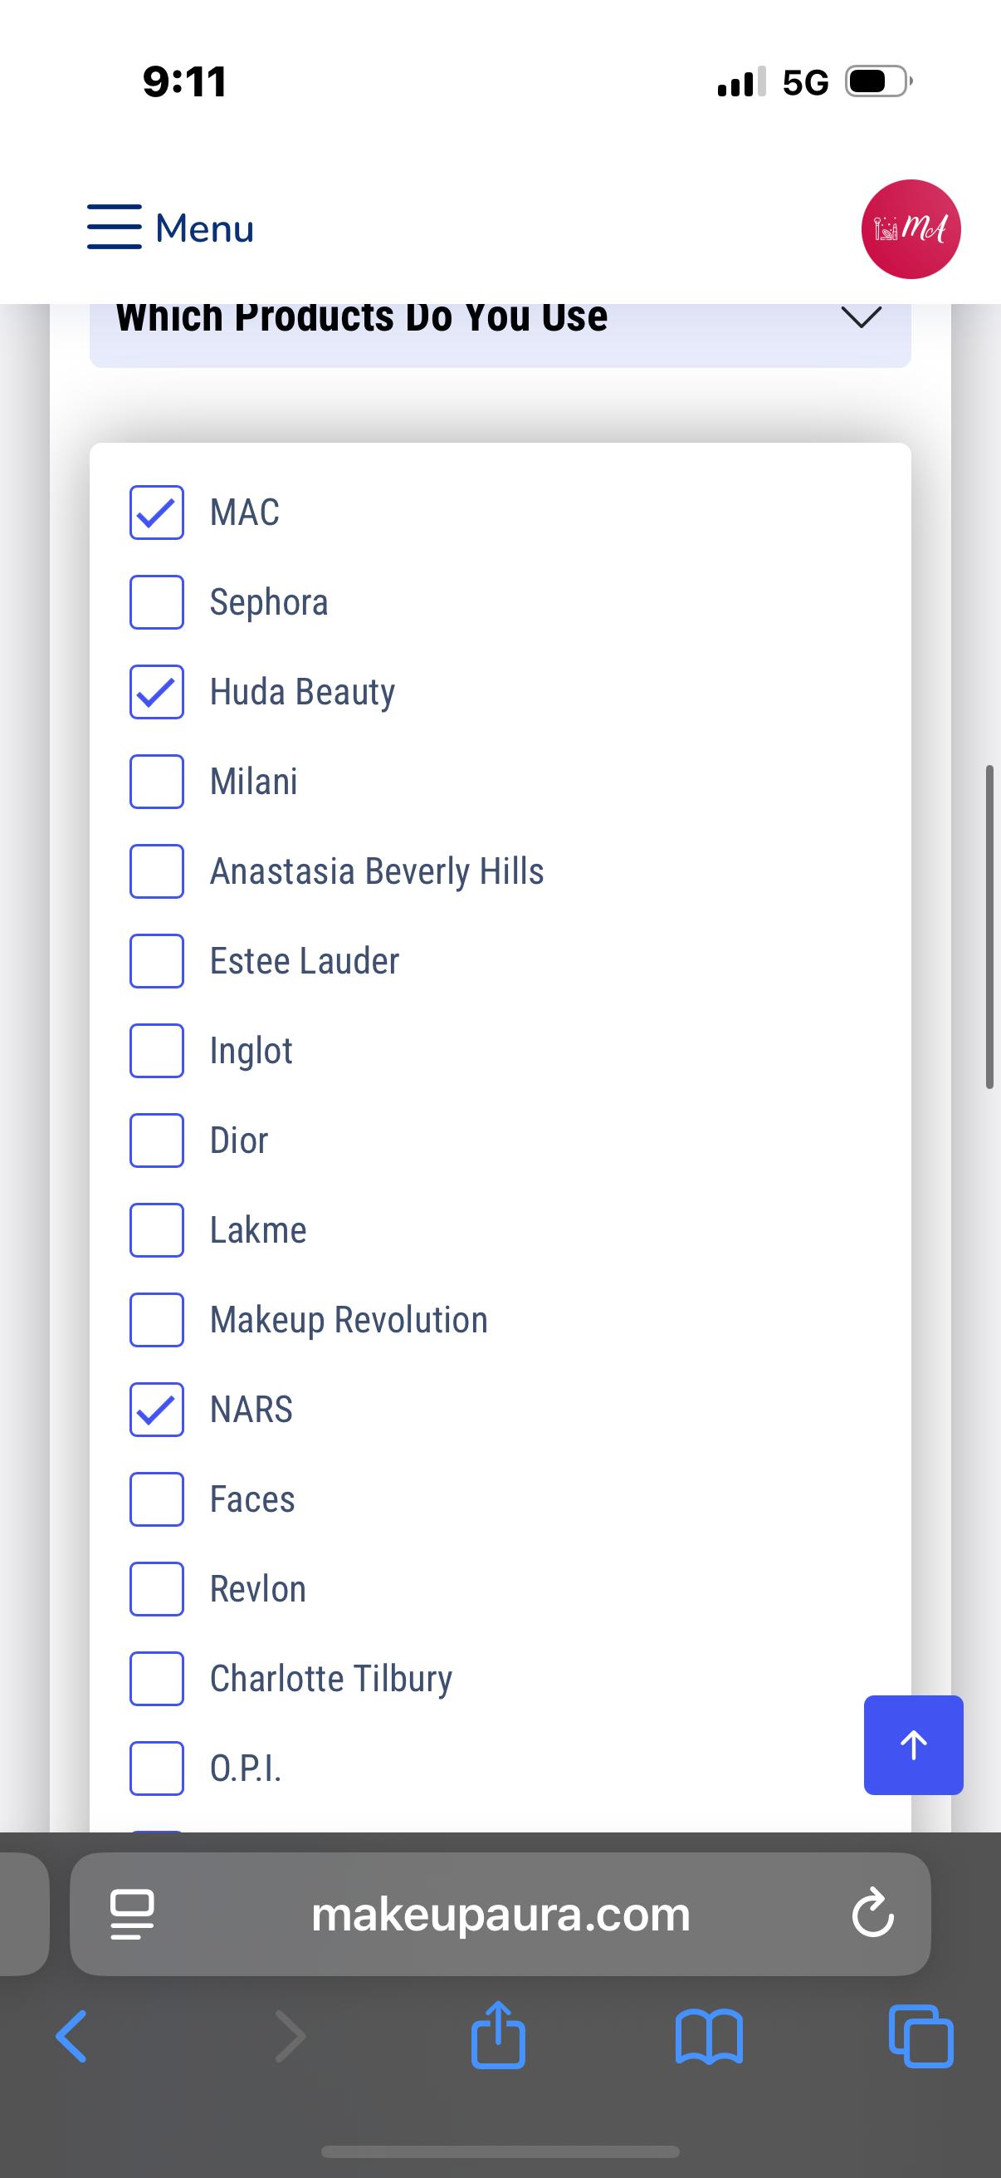Open the Safari share sheet
The height and width of the screenshot is (2178, 1001).
498,2035
